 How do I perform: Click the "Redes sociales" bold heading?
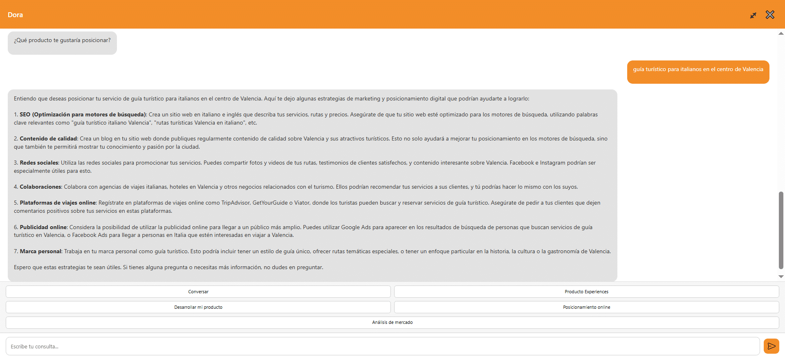(x=39, y=163)
